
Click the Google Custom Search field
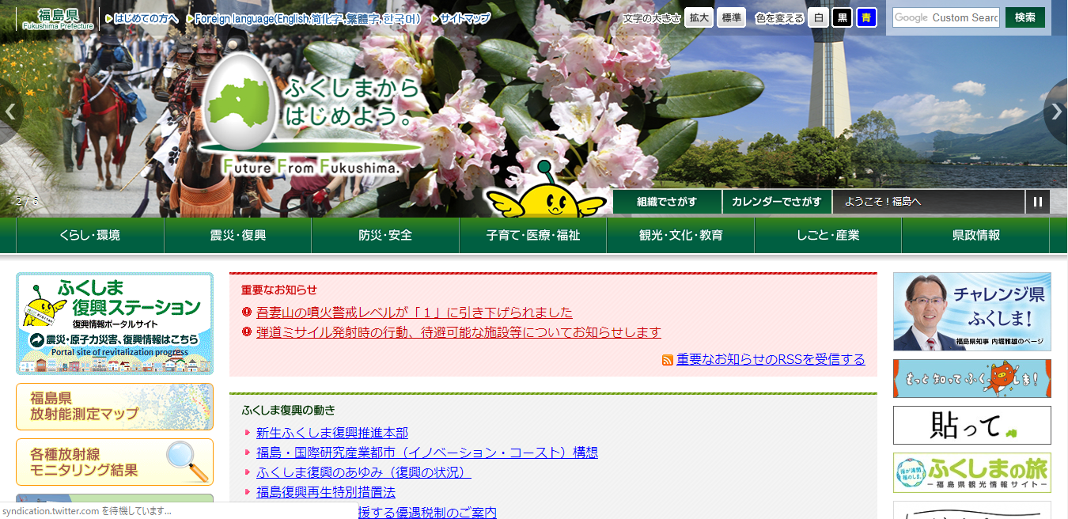tap(945, 17)
